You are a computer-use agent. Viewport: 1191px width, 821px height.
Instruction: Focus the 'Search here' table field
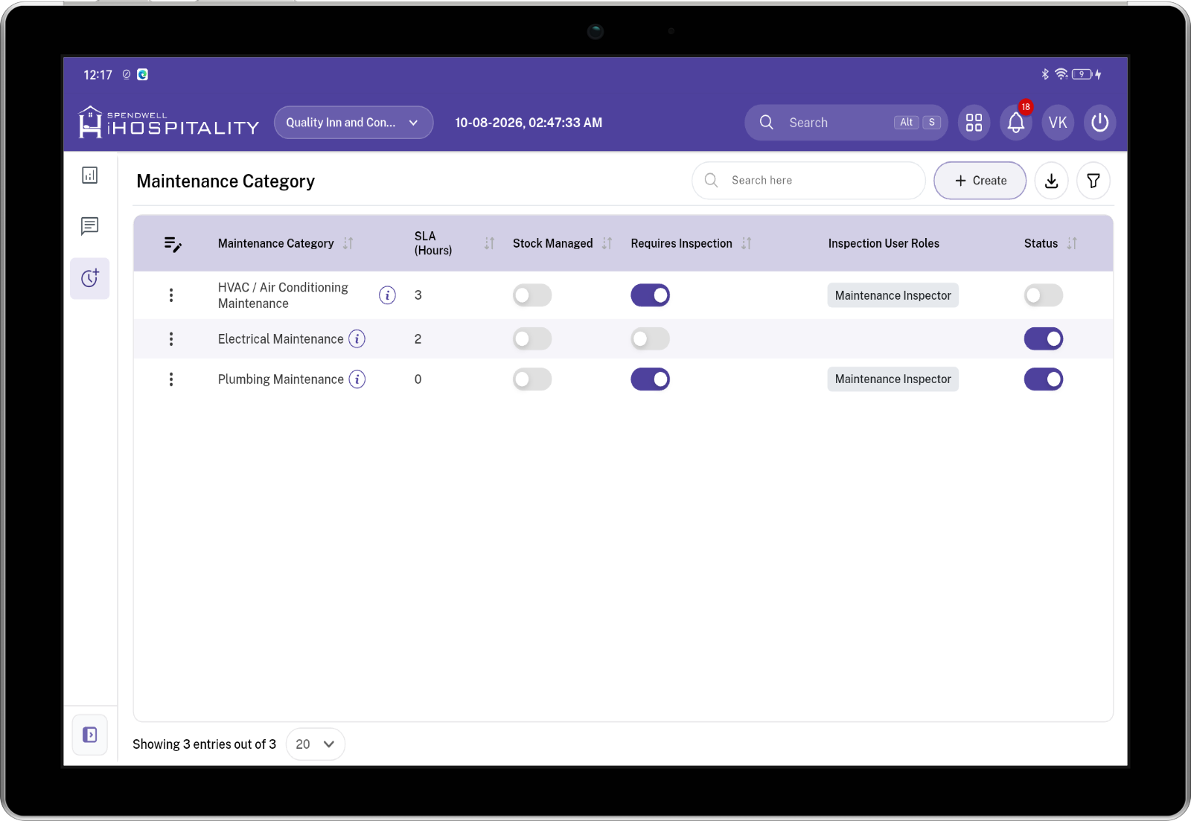click(x=808, y=181)
